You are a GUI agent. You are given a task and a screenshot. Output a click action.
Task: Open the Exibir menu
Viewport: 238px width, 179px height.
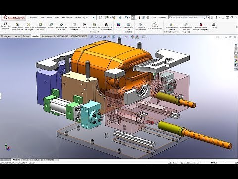tap(50, 17)
